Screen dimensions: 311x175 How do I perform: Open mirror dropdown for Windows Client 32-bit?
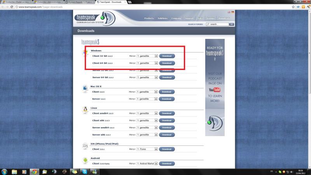pyautogui.click(x=147, y=56)
